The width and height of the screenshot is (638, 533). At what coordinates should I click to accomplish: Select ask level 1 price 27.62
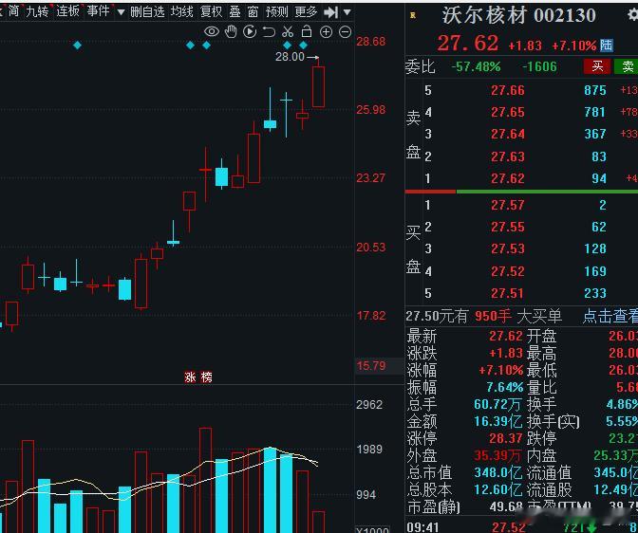click(x=507, y=178)
